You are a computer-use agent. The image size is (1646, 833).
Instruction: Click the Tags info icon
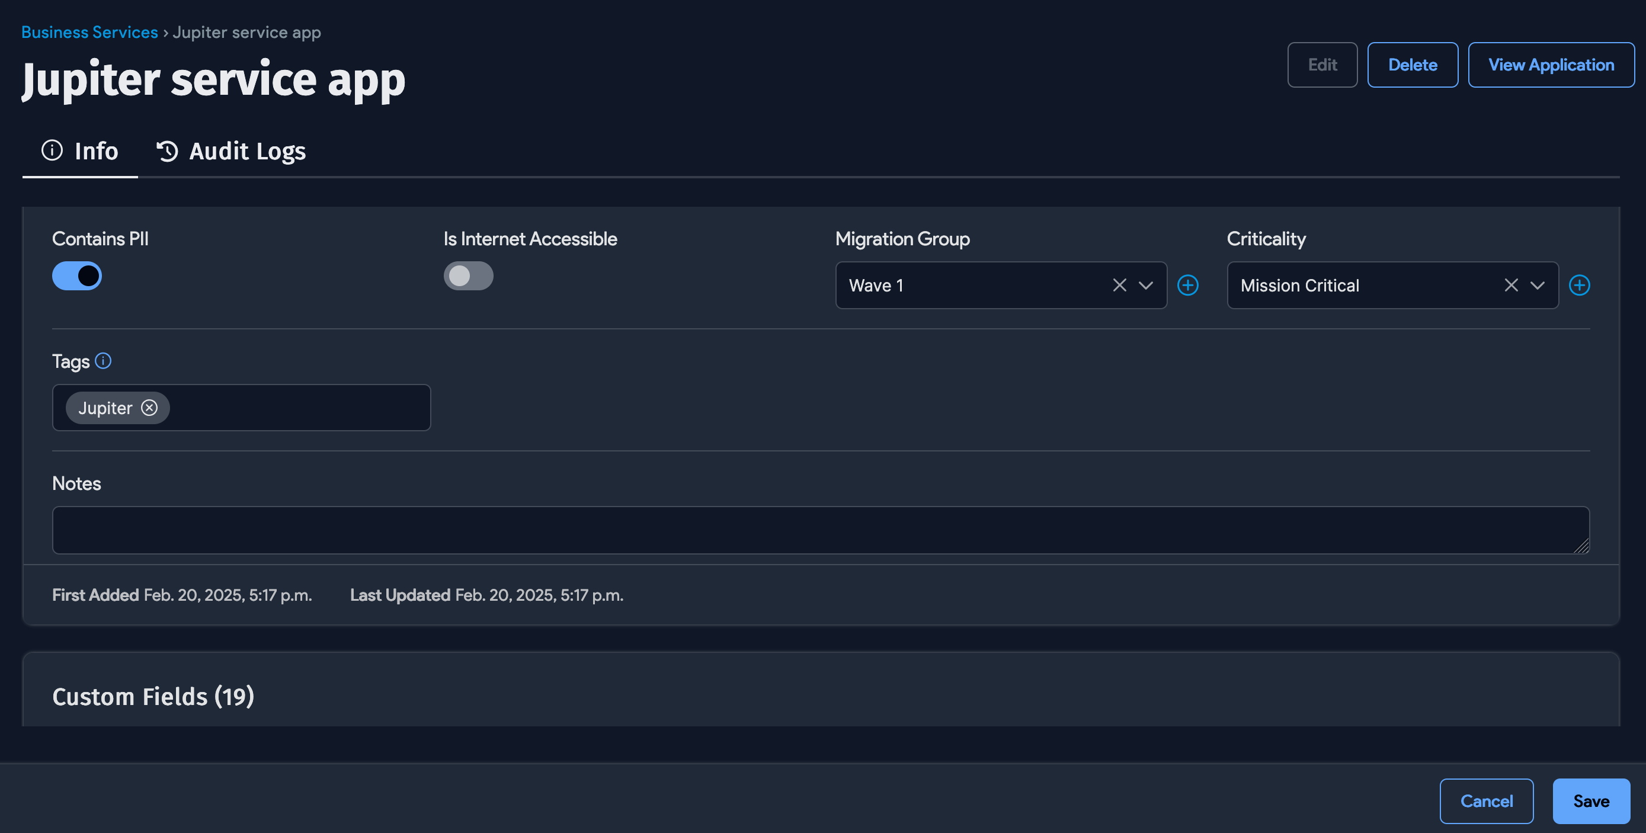(103, 361)
